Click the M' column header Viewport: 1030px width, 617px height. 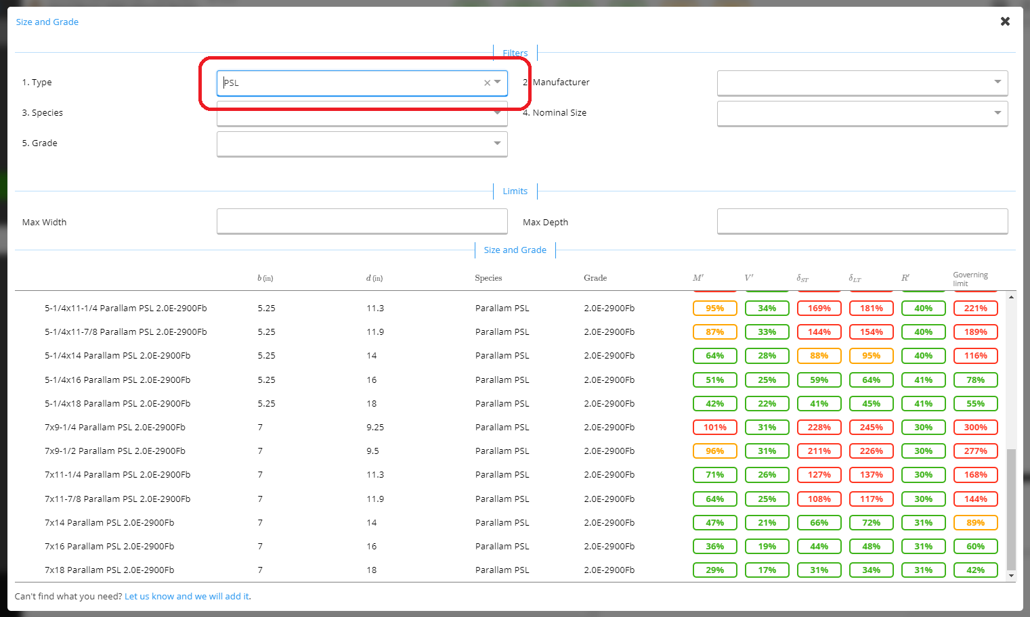[x=698, y=278]
